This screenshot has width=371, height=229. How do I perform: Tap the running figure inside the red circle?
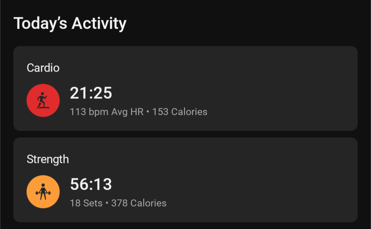coord(43,101)
